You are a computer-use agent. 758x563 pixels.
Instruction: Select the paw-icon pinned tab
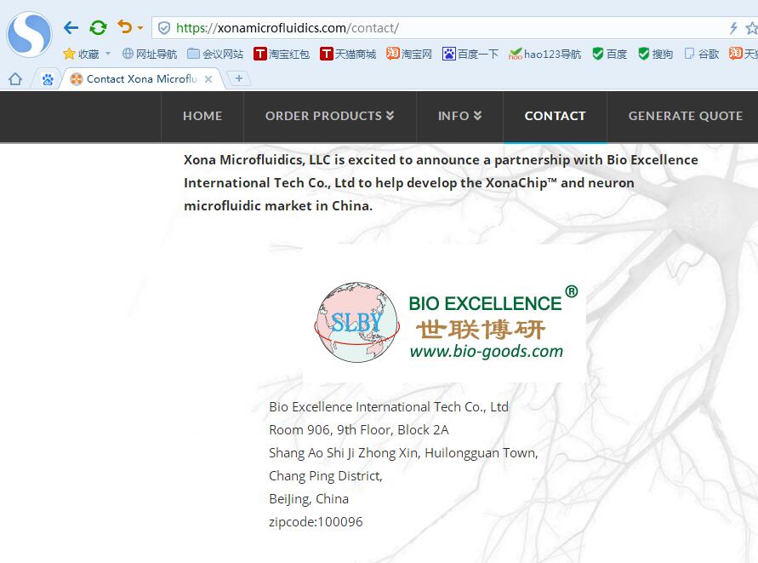point(48,79)
